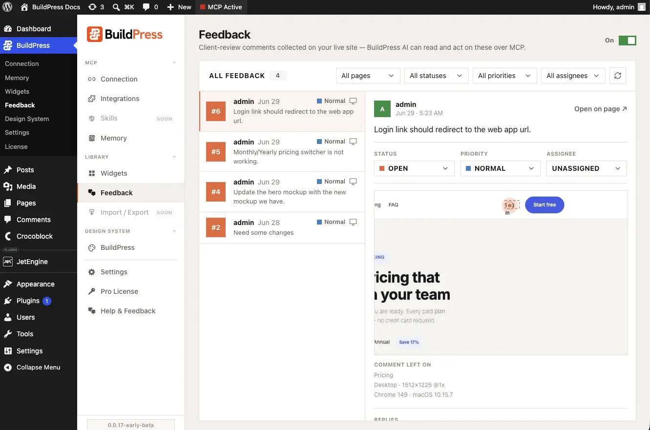Click the plus New content icon
650x430 pixels.
click(170, 7)
